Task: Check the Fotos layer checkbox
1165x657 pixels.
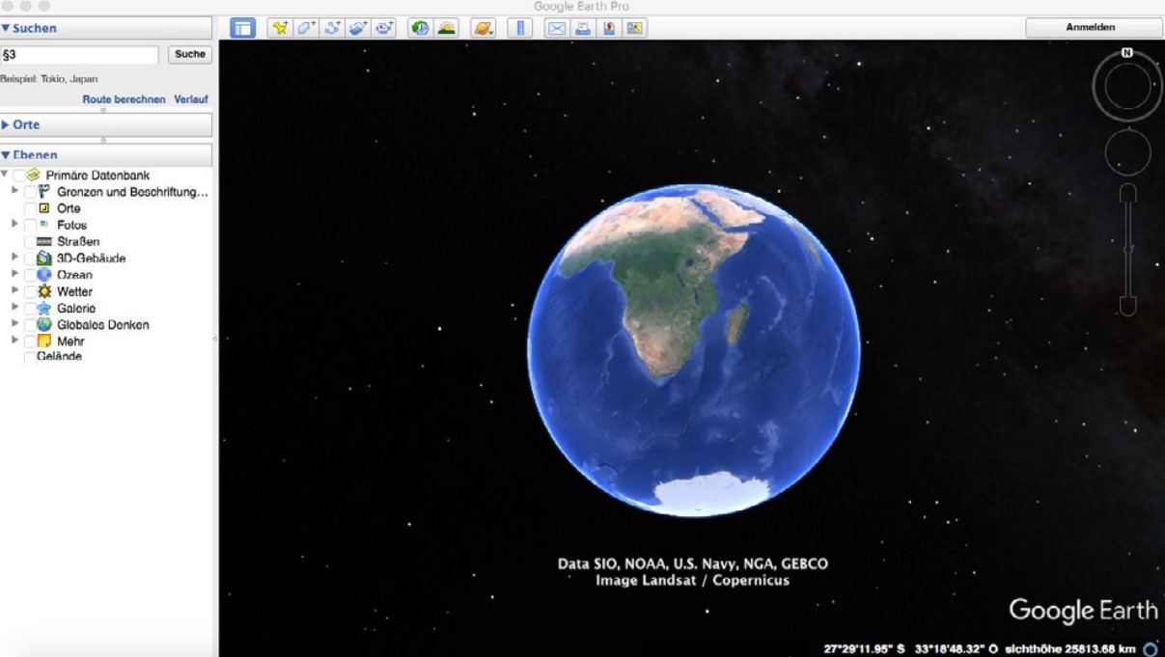Action: (30, 225)
